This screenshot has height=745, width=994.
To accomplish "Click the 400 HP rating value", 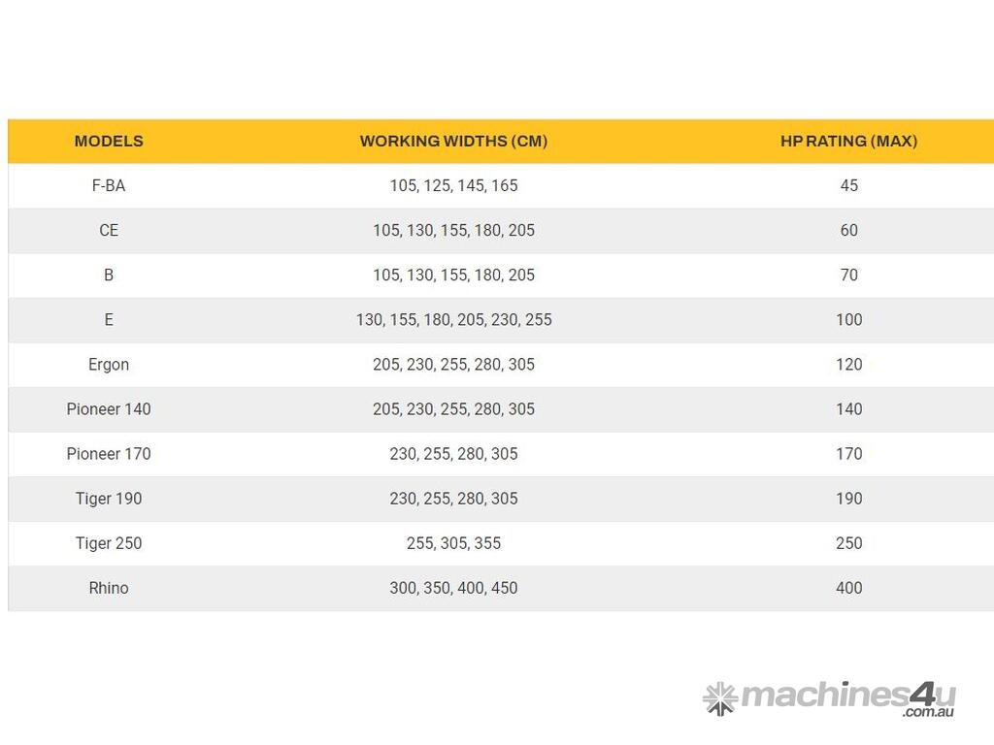I will coord(848,588).
